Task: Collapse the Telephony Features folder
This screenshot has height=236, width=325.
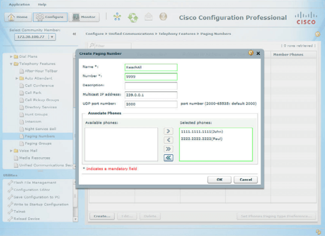Action: 11,64
